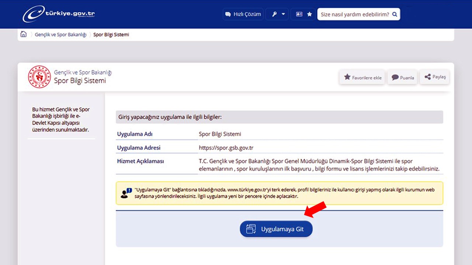Submit search with the magnifier icon

coord(395,14)
